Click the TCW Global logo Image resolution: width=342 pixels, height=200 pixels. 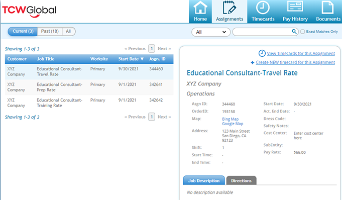point(29,11)
